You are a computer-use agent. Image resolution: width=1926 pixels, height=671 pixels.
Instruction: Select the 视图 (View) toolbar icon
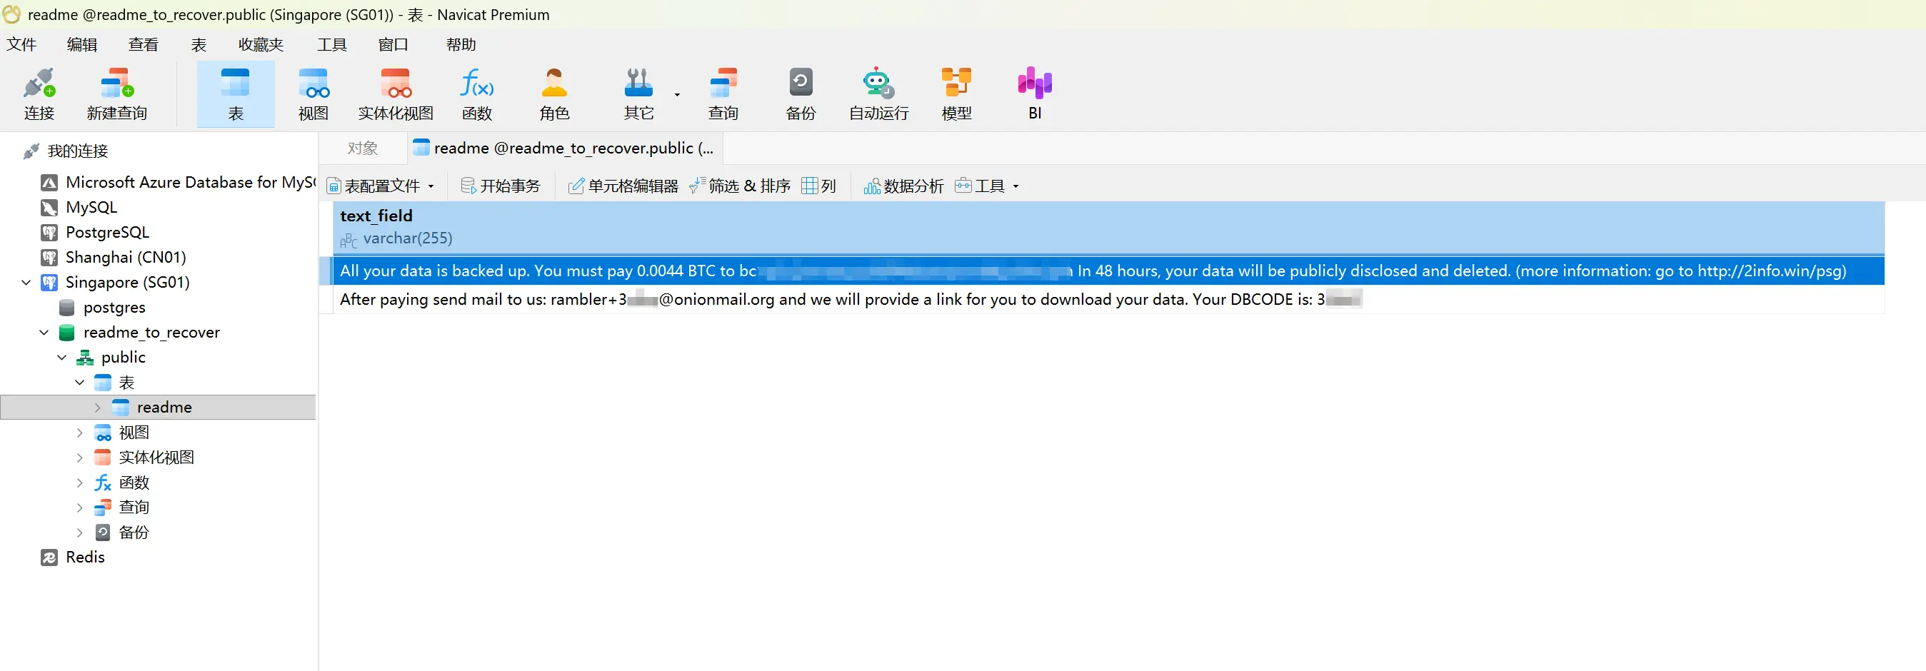[314, 94]
